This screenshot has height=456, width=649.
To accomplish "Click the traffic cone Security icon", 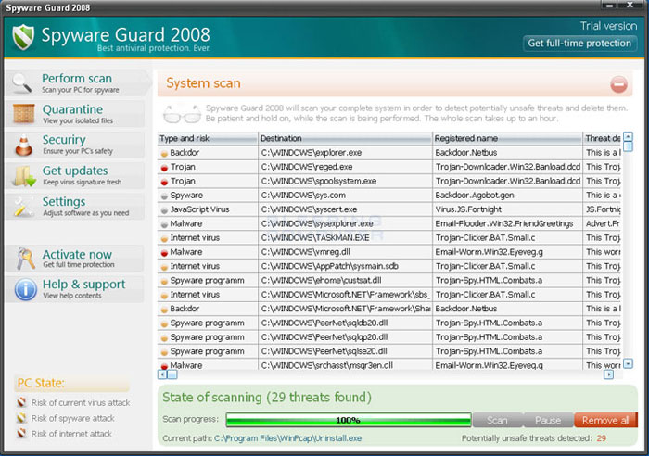I will [x=23, y=145].
